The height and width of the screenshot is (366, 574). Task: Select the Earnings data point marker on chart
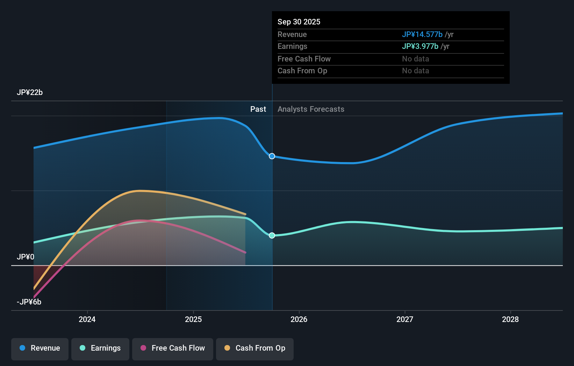click(272, 235)
